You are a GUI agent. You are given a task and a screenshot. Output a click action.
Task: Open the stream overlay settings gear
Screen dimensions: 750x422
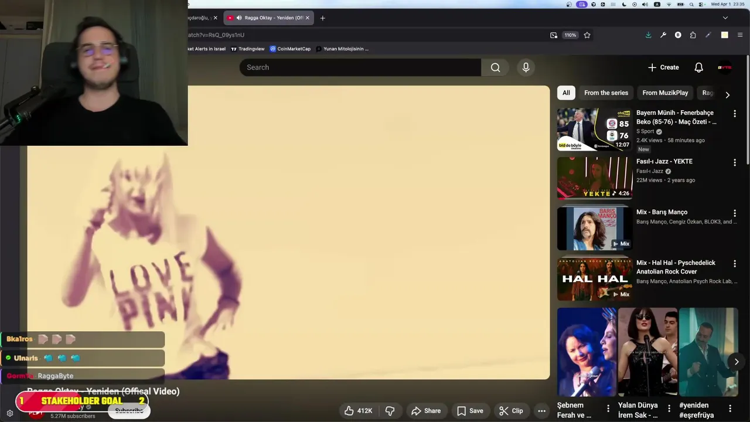(x=9, y=413)
